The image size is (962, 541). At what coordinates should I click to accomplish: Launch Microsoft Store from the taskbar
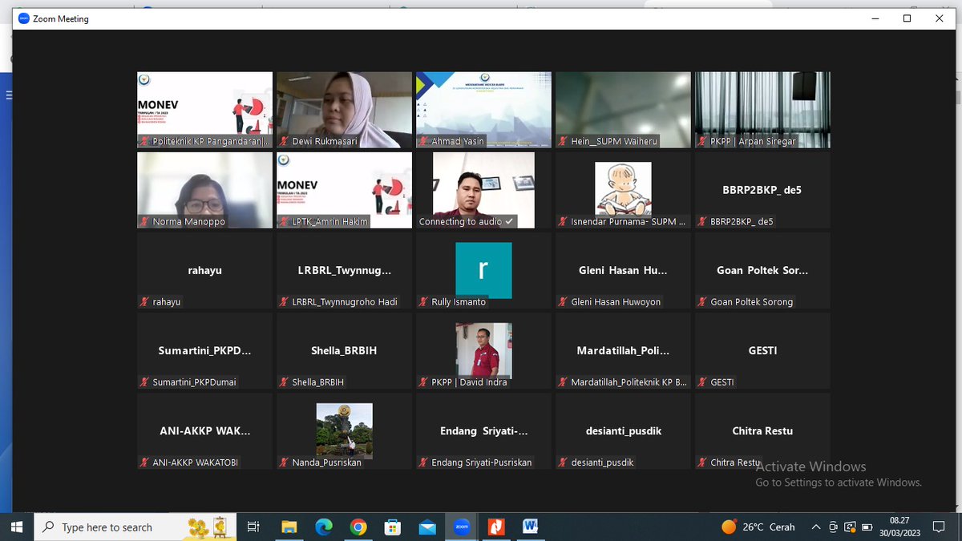coord(392,527)
